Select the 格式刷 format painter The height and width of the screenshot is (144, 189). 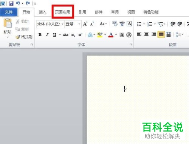(x=24, y=37)
